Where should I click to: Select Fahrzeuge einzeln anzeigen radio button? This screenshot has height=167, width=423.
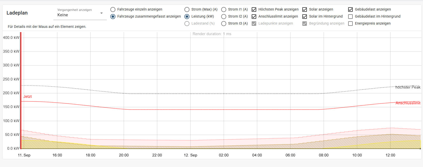[x=113, y=10]
